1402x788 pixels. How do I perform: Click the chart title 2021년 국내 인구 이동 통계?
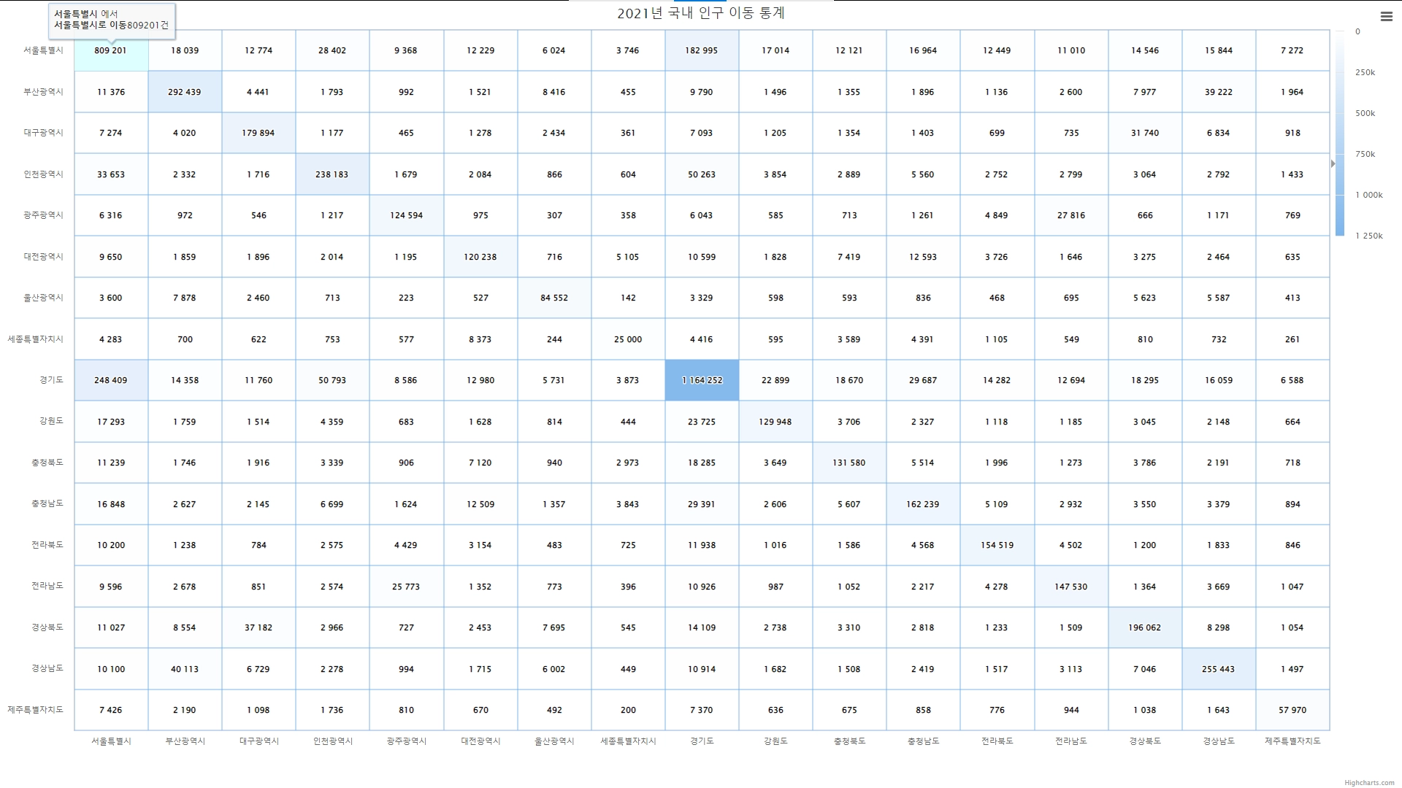[701, 13]
